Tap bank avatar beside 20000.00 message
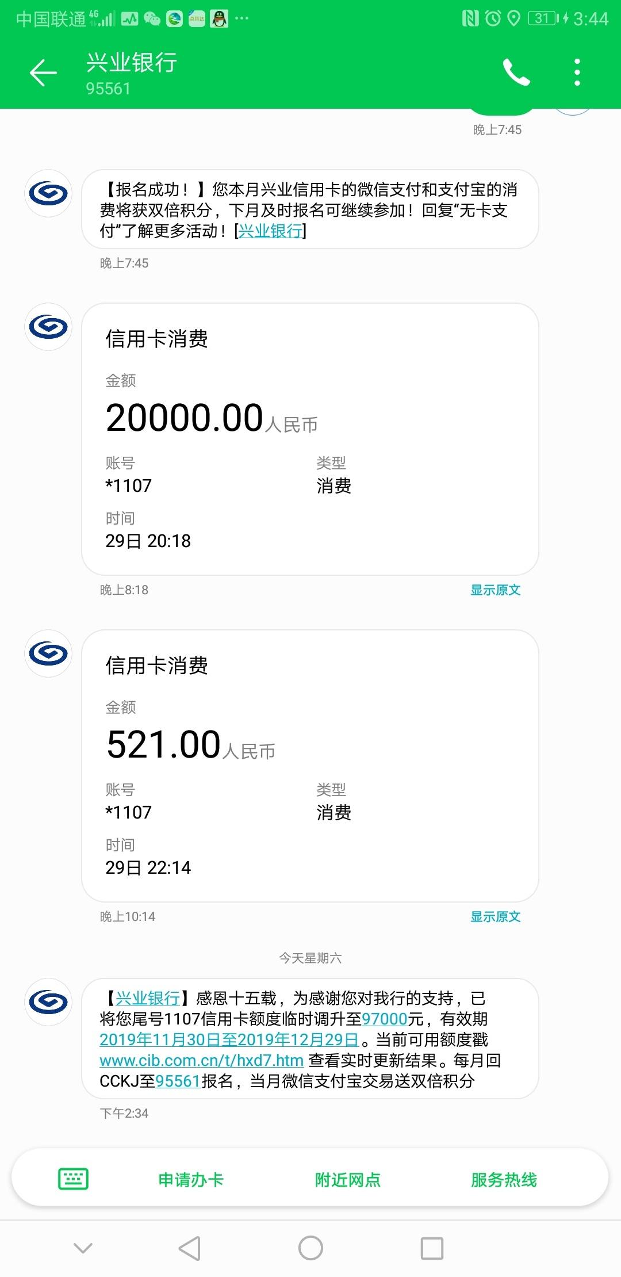Viewport: 621px width, 1277px height. coord(48,327)
